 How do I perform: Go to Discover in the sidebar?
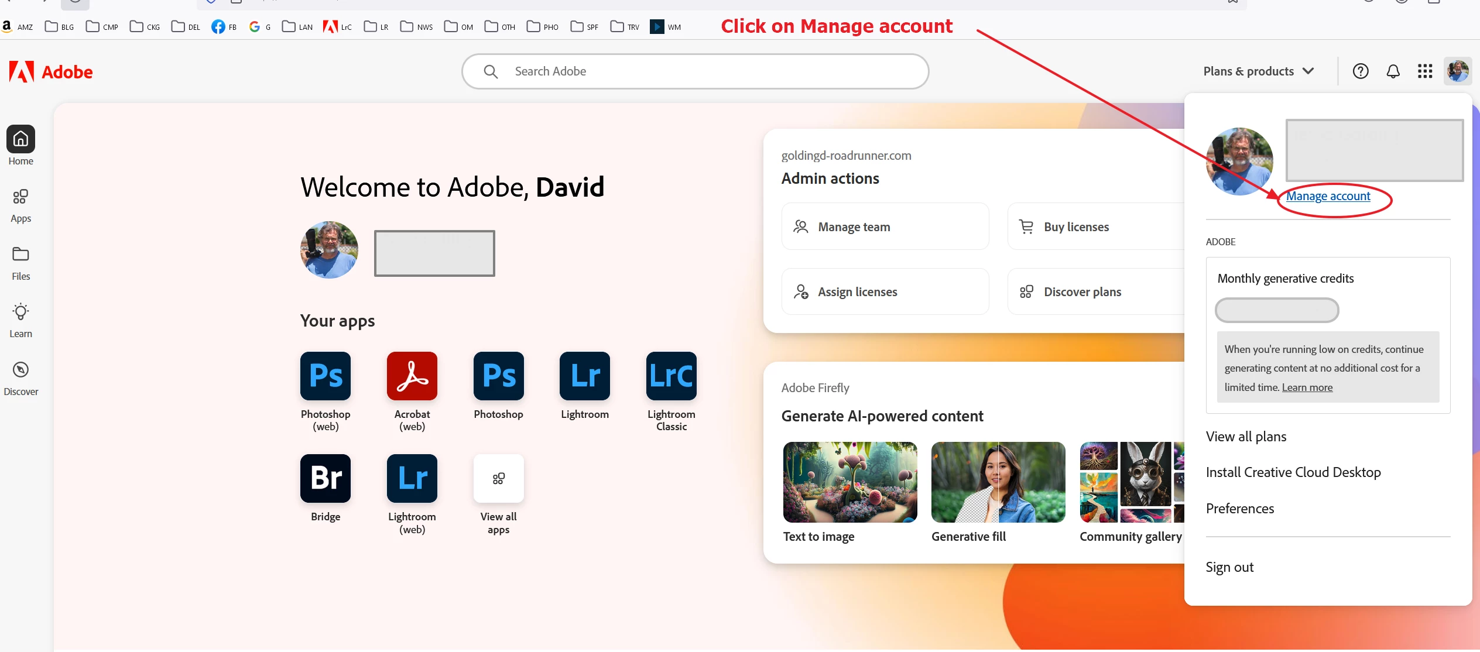[20, 378]
